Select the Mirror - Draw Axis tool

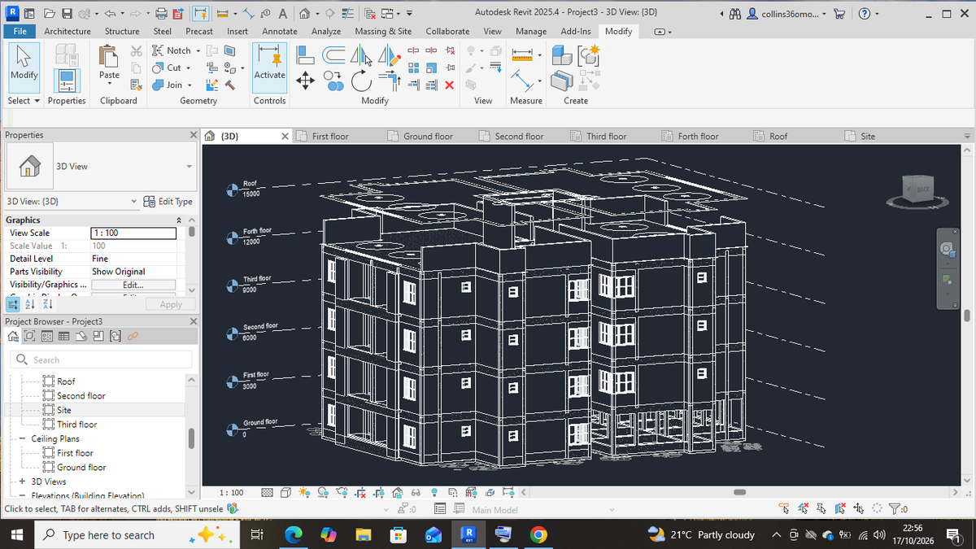coord(388,55)
